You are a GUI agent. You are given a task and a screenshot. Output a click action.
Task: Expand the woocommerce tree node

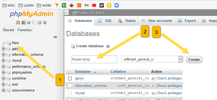point(3,90)
